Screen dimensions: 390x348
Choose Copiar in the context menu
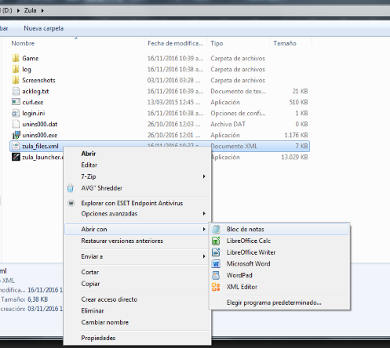(x=137, y=284)
